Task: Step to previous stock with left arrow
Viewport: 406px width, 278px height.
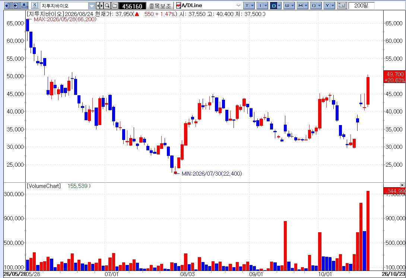Action: (x=98, y=6)
